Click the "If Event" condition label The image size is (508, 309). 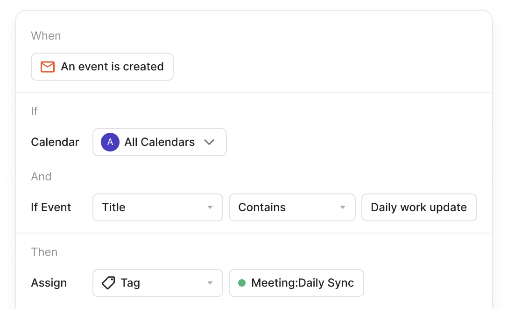[51, 207]
